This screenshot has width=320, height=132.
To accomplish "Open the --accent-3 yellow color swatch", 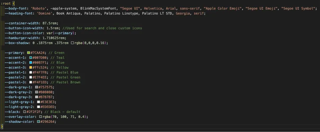I will coord(31,67).
